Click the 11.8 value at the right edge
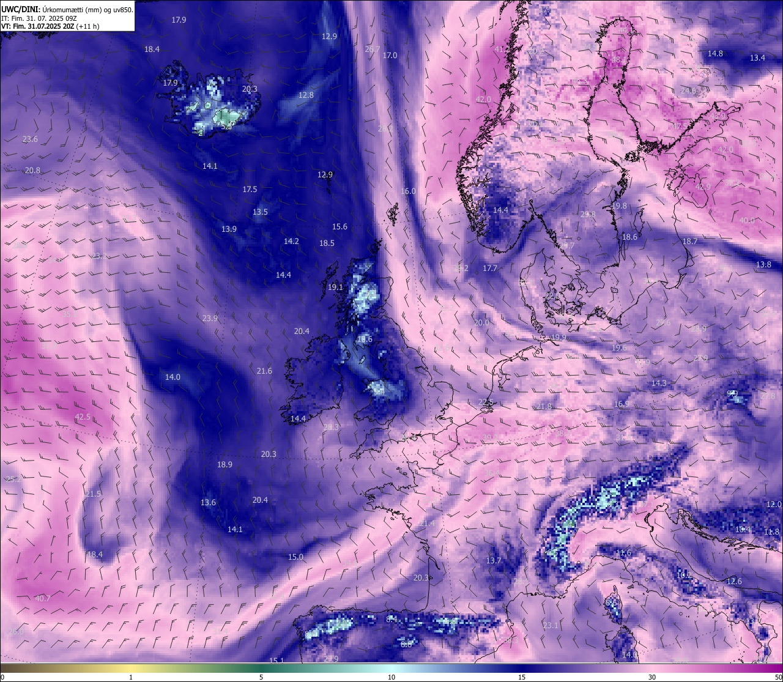Viewport: 783px width, 682px height. pos(771,532)
